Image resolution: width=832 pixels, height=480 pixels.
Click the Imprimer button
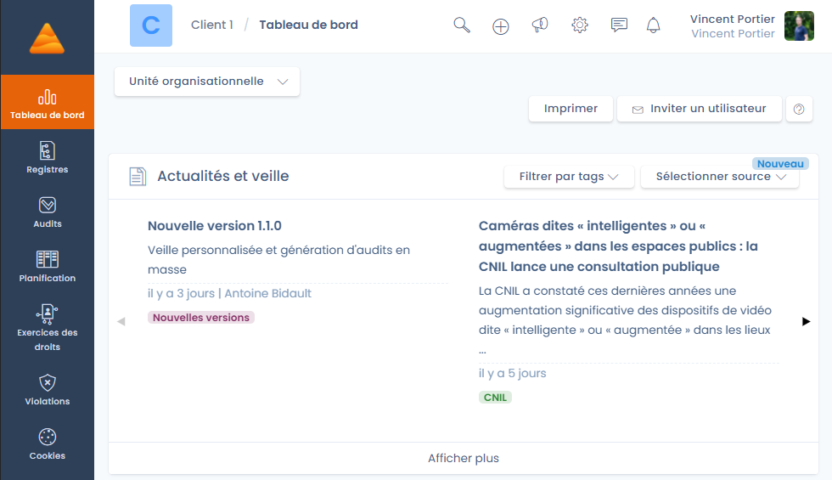pos(571,109)
